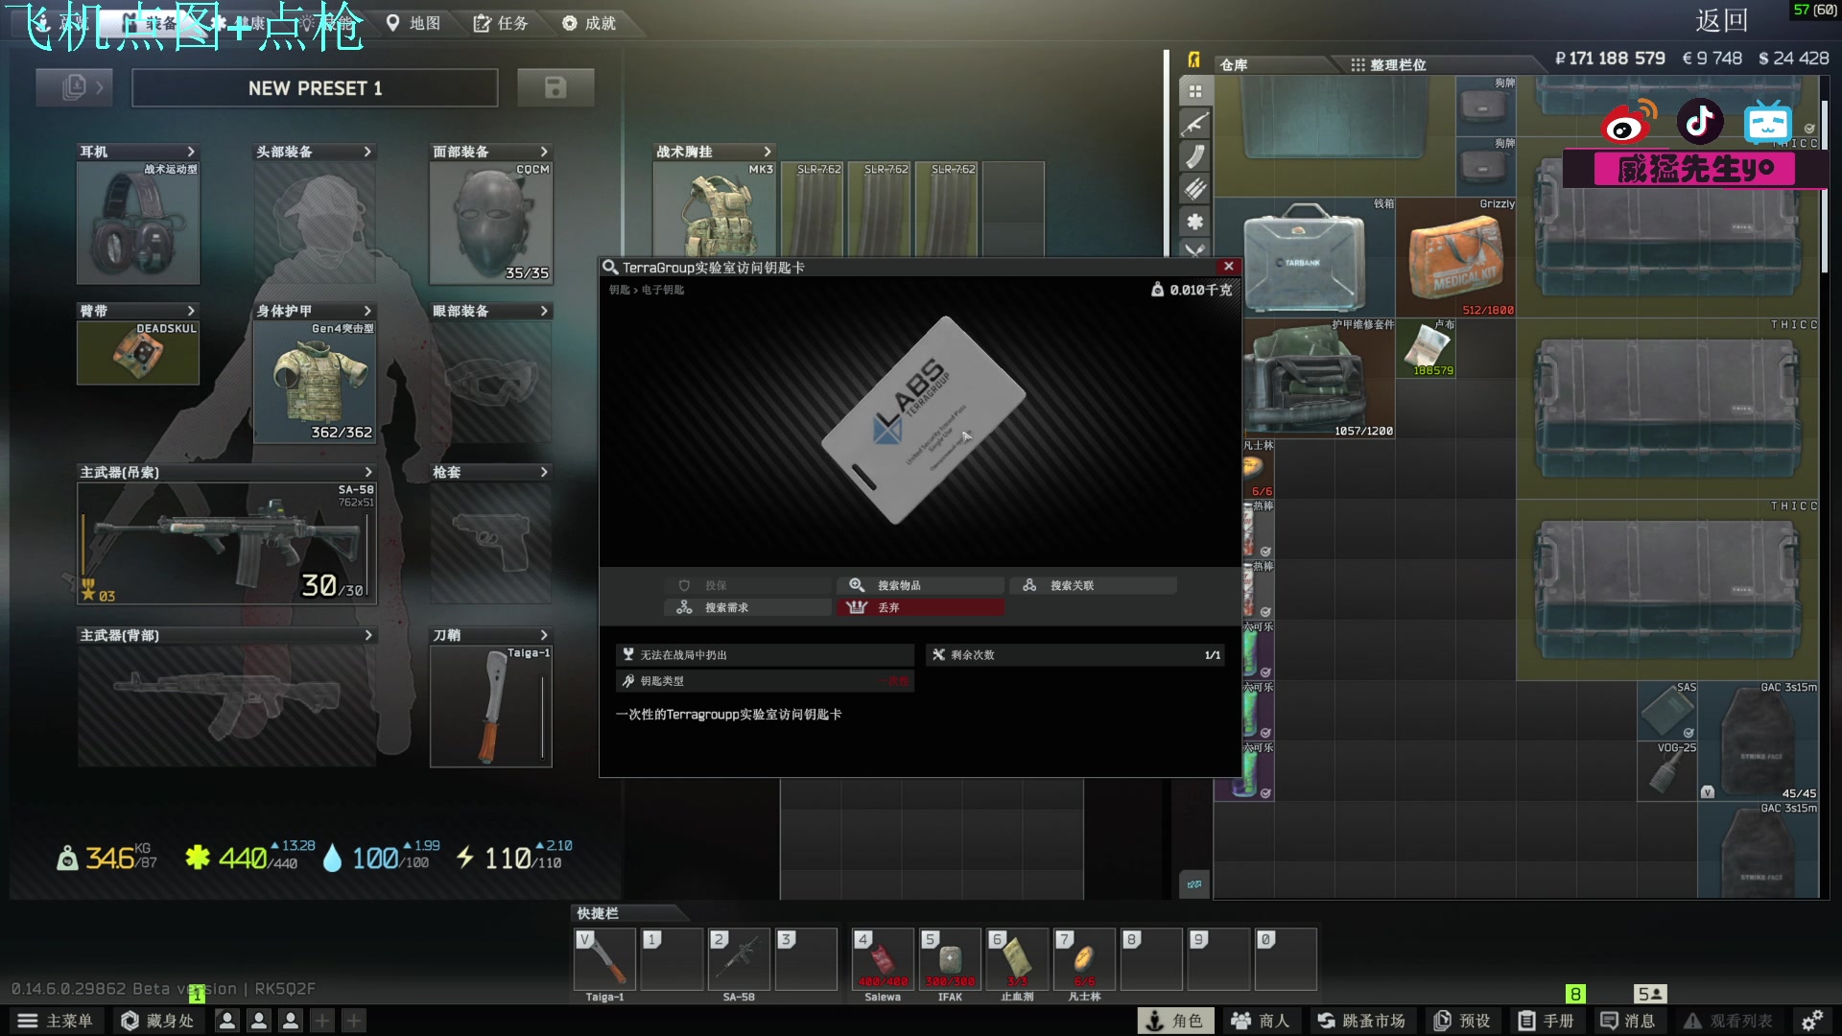
Task: Click the 搜索物品 button
Action: (920, 585)
